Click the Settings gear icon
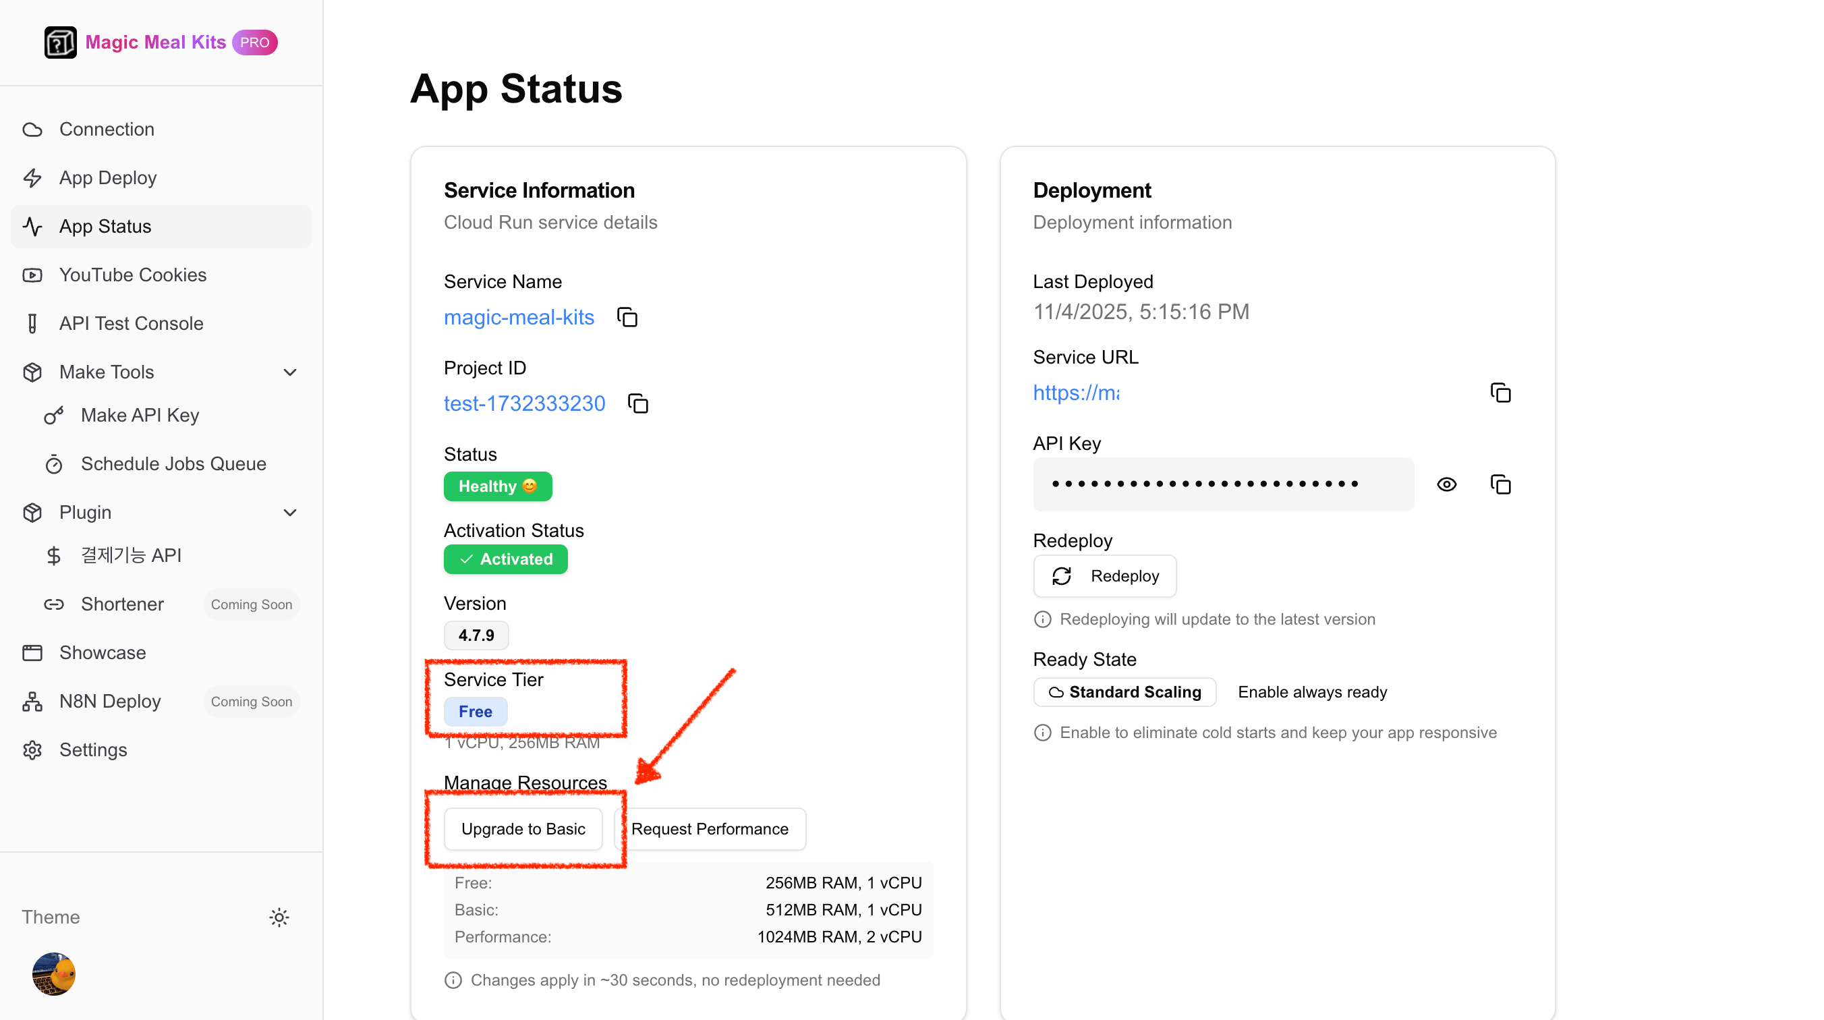 (32, 750)
